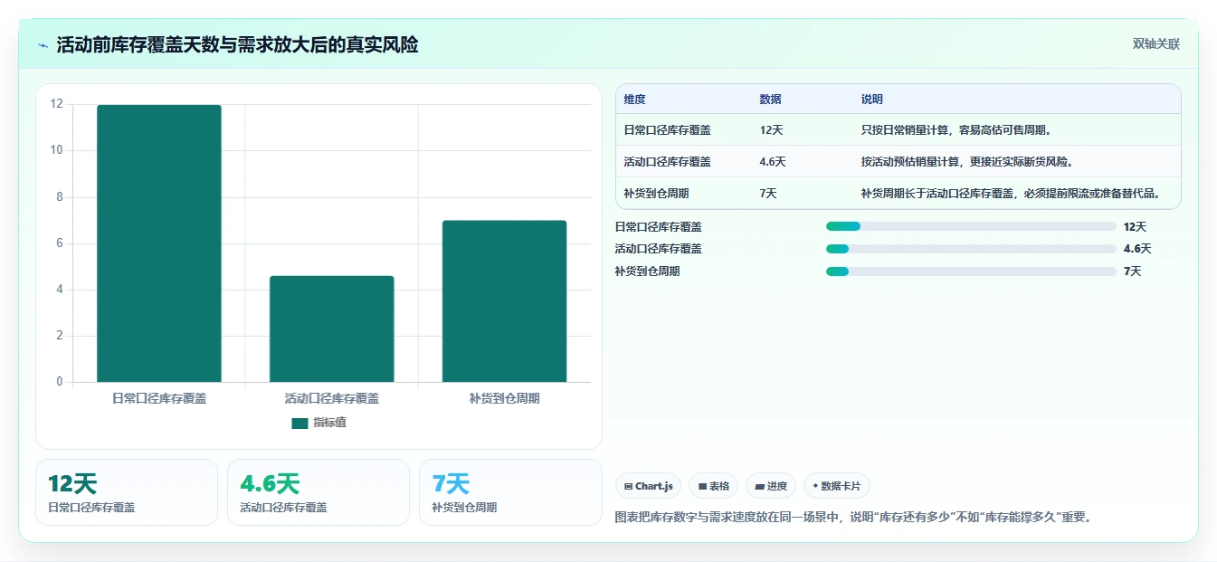Click x-axis label 活动口径库存覆盖
The width and height of the screenshot is (1217, 562).
pos(332,398)
